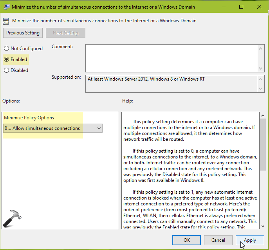Close the policy dialog window
Screen dimensions: 269x250
(x=259, y=7)
